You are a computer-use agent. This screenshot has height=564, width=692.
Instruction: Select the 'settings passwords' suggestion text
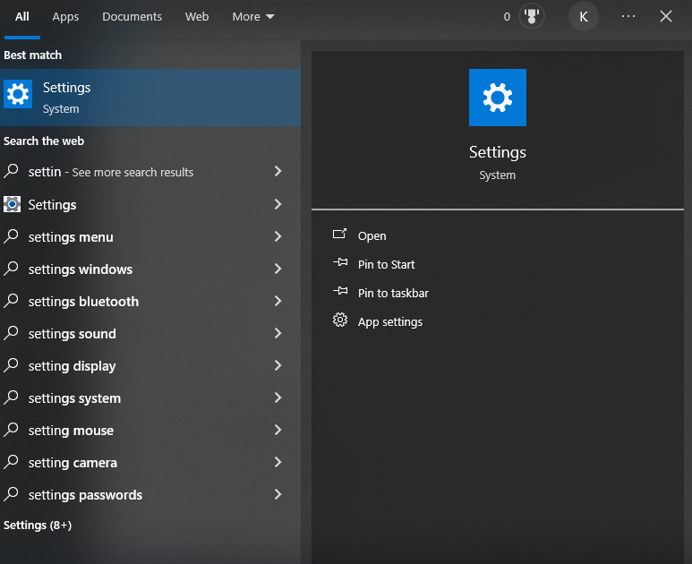pyautogui.click(x=85, y=495)
